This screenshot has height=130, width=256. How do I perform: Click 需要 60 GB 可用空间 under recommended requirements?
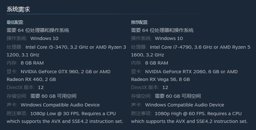tap(178, 96)
